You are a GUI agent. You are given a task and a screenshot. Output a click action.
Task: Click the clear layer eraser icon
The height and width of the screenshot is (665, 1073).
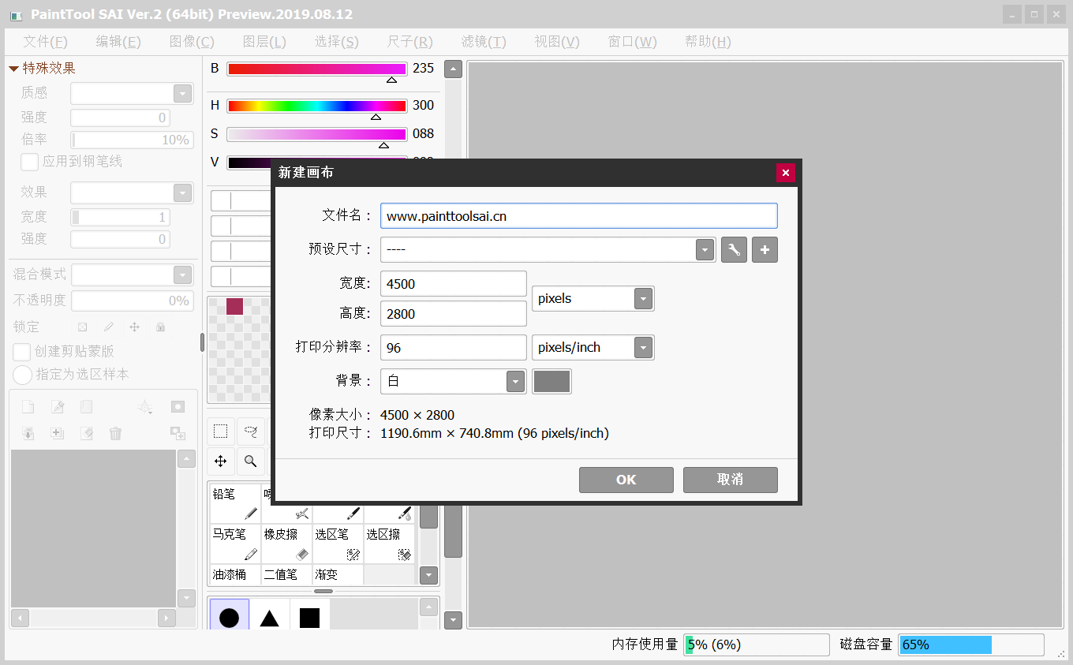(87, 433)
